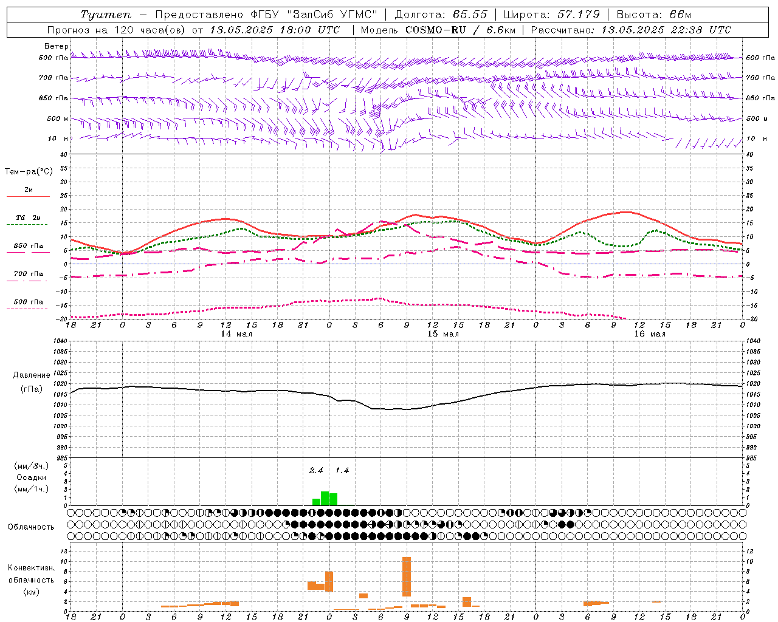Click the solid red 2м legend line
The height and width of the screenshot is (622, 778).
click(28, 197)
